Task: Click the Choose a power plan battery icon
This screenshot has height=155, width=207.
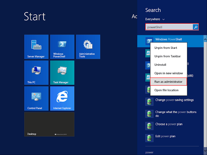Action: [x=149, y=126]
